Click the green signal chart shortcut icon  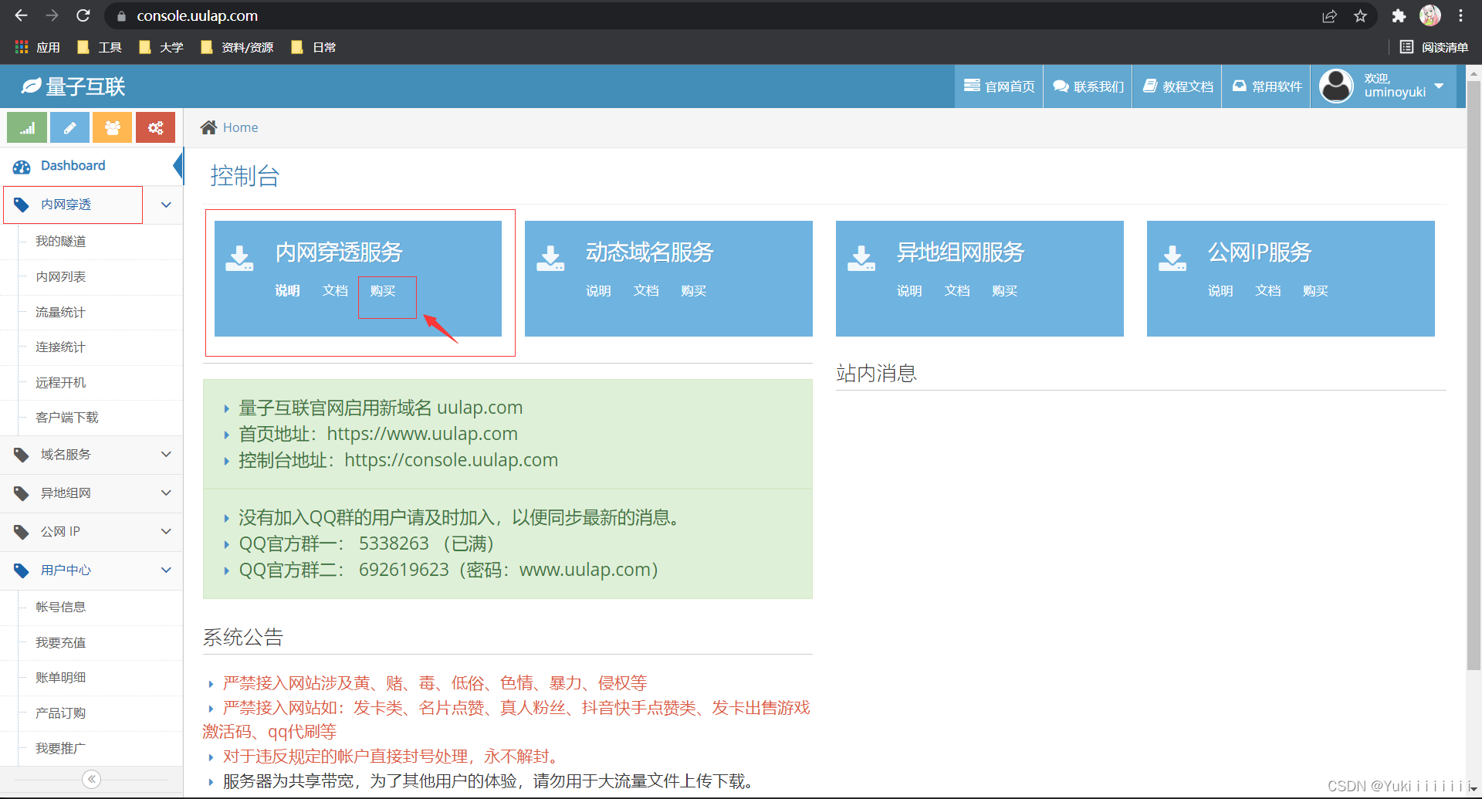click(x=27, y=127)
